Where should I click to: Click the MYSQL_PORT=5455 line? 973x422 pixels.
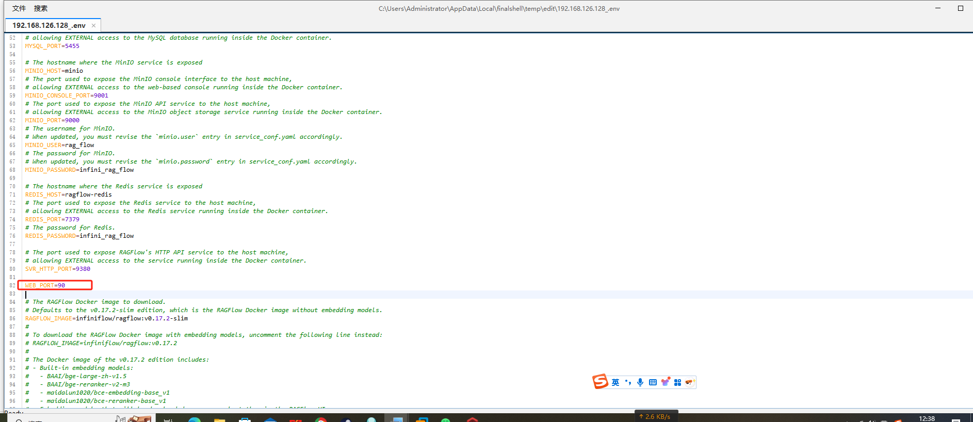(x=52, y=46)
